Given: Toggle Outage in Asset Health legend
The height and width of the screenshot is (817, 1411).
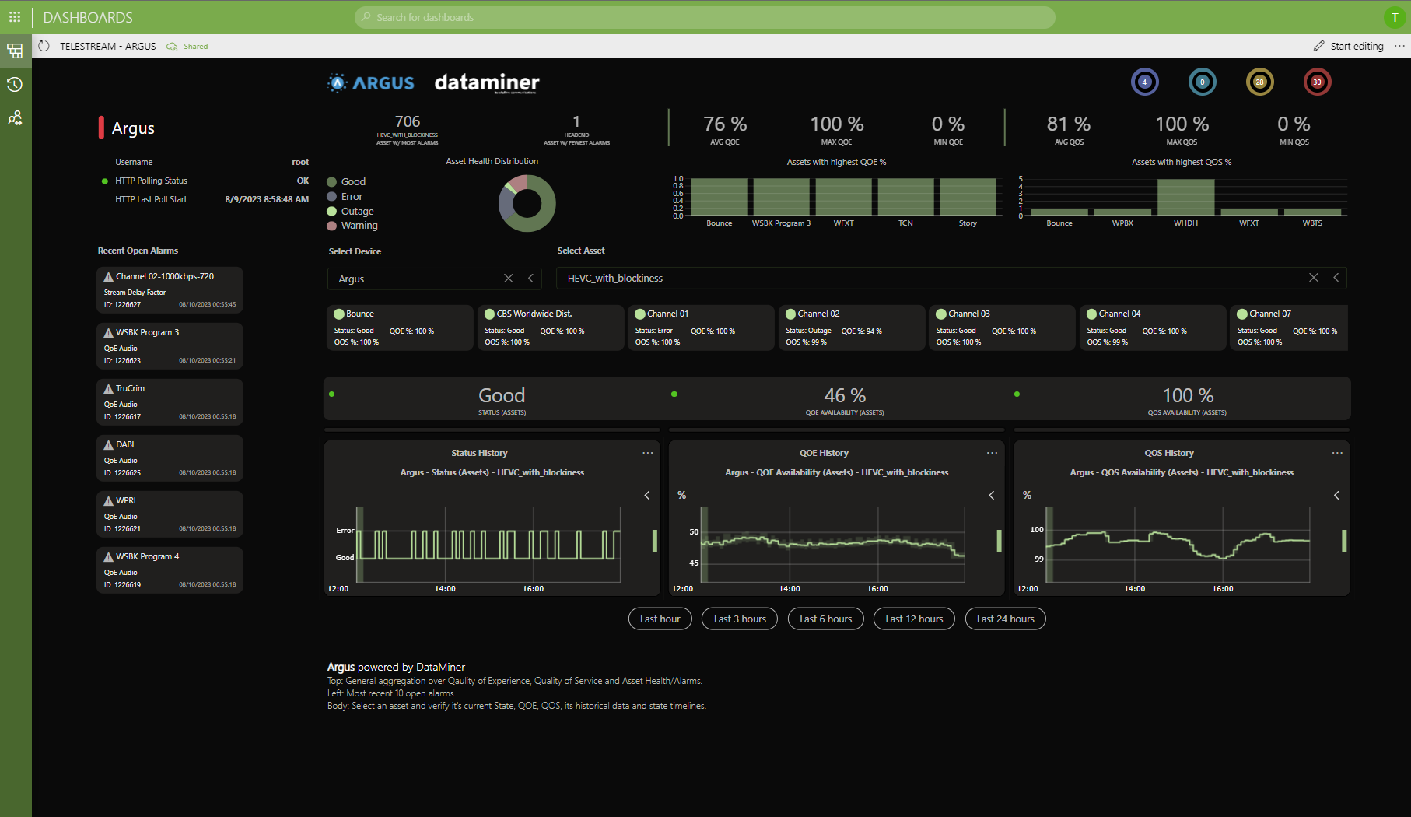Looking at the screenshot, I should 350,211.
